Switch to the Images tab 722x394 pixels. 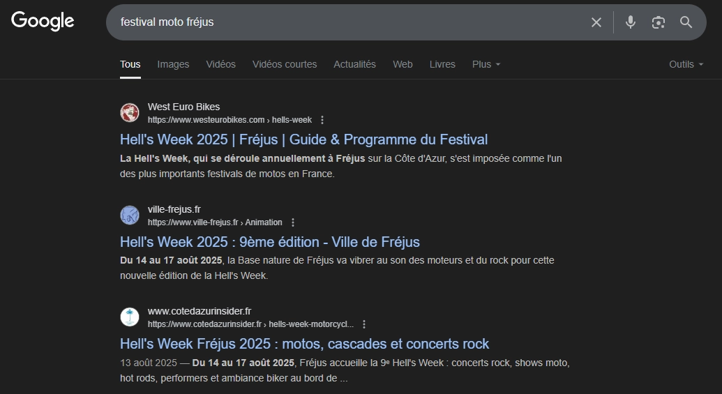click(173, 64)
